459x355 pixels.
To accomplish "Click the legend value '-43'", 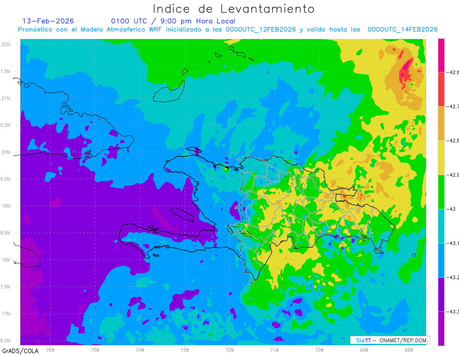I will tap(451, 209).
